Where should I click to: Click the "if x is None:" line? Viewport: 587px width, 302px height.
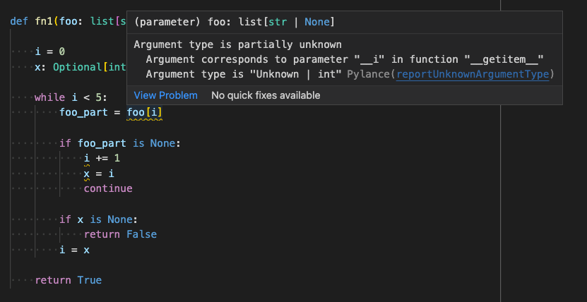click(x=99, y=219)
